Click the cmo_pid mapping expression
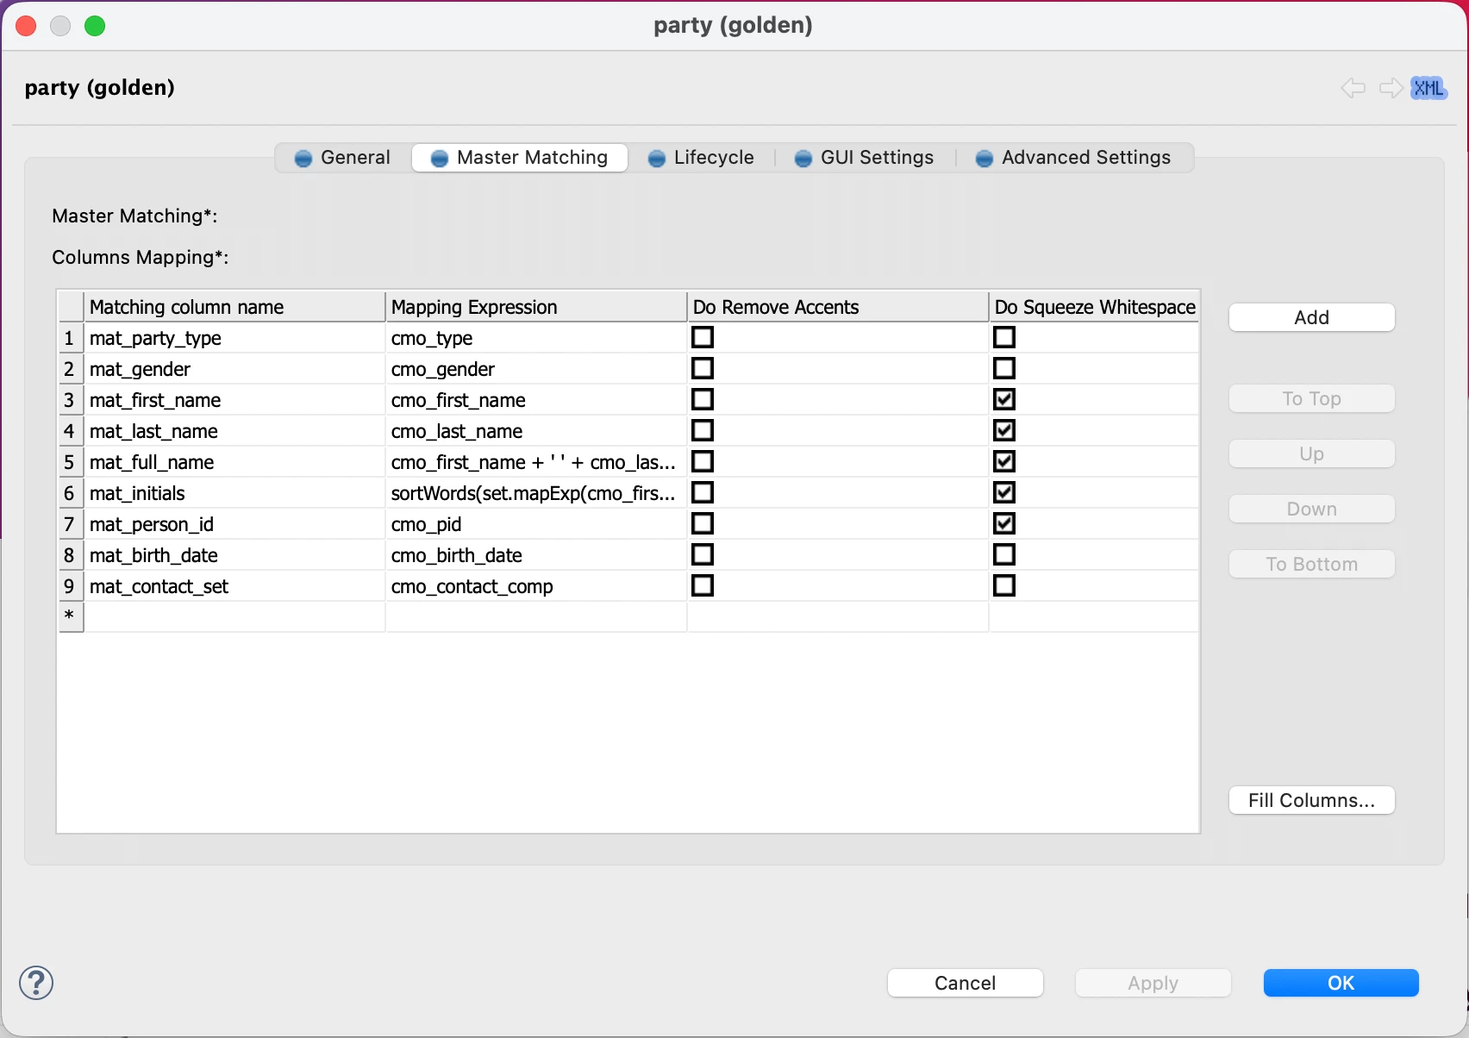The height and width of the screenshot is (1038, 1469). pyautogui.click(x=536, y=524)
